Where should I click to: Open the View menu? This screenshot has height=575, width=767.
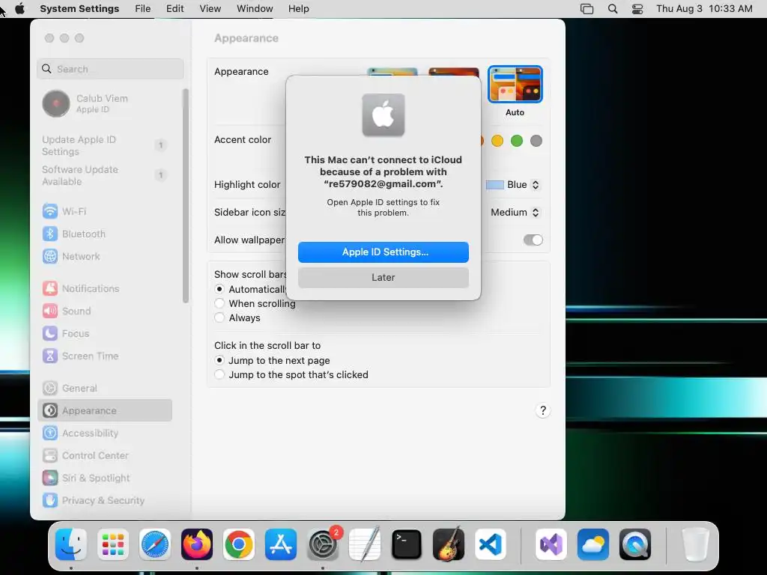coord(210,9)
